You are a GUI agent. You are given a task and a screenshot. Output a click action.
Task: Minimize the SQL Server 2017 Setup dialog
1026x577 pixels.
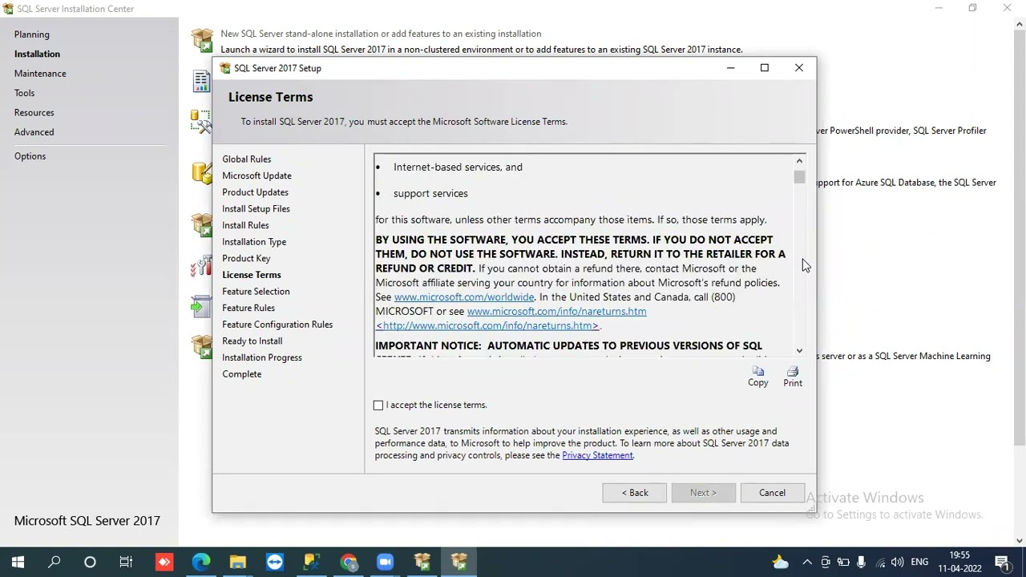pyautogui.click(x=730, y=68)
